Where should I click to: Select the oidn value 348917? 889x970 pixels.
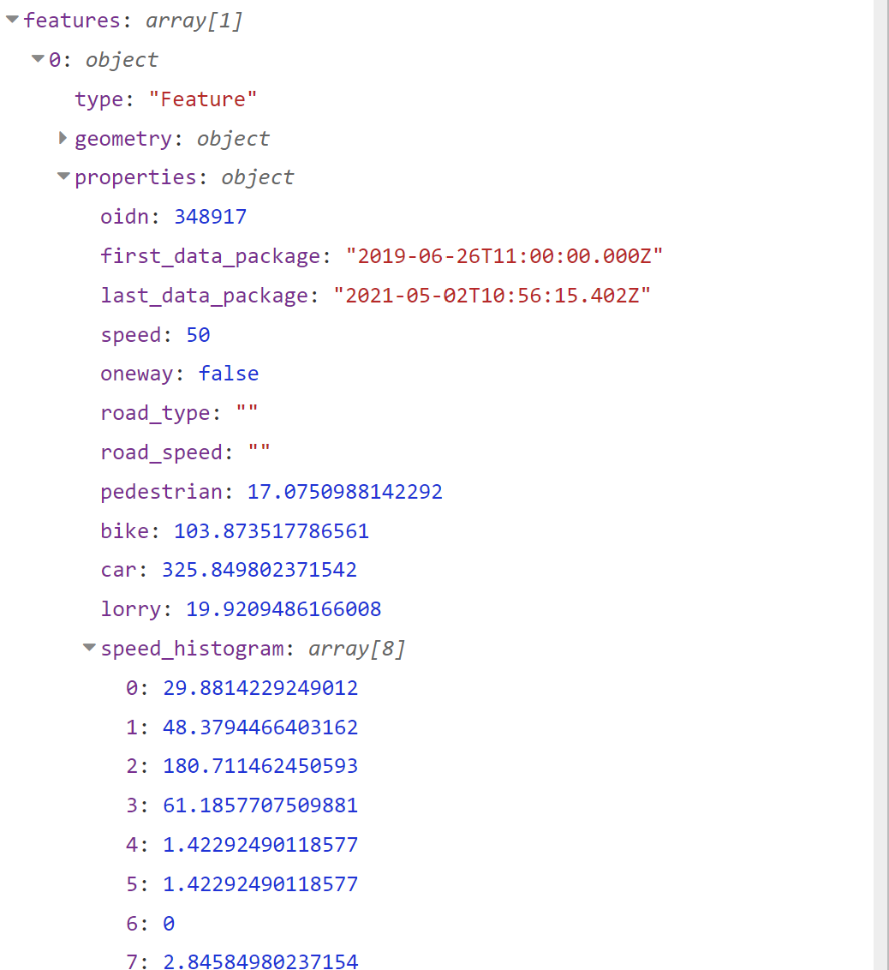pyautogui.click(x=210, y=216)
